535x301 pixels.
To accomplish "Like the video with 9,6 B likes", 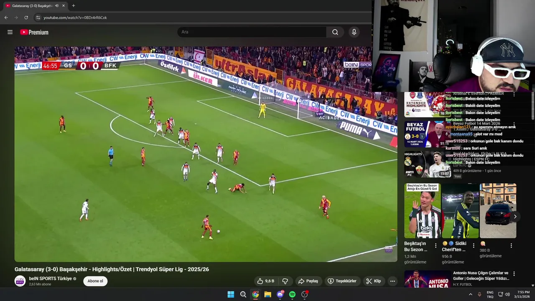I will pyautogui.click(x=266, y=281).
